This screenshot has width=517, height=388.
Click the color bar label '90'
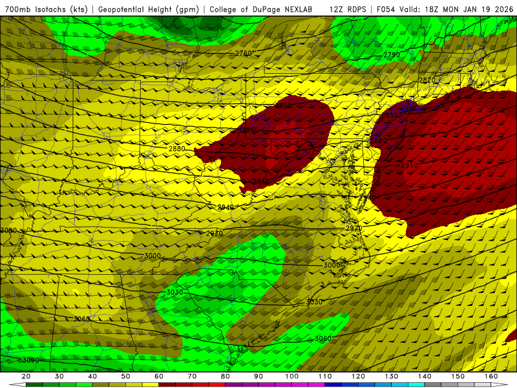[x=259, y=376]
